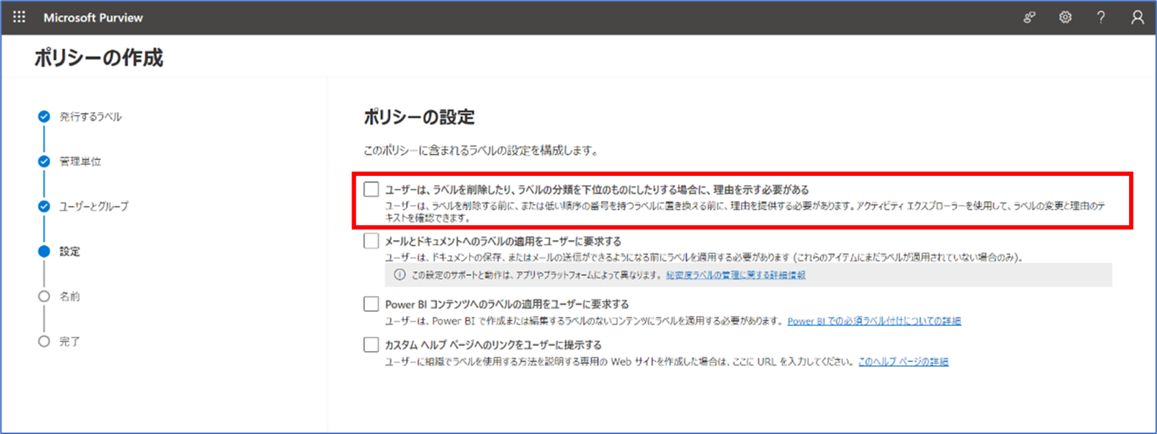Viewport: 1157px width, 434px height.
Task: Click notice text この設定のサポートと動作は
Action: pos(537,275)
